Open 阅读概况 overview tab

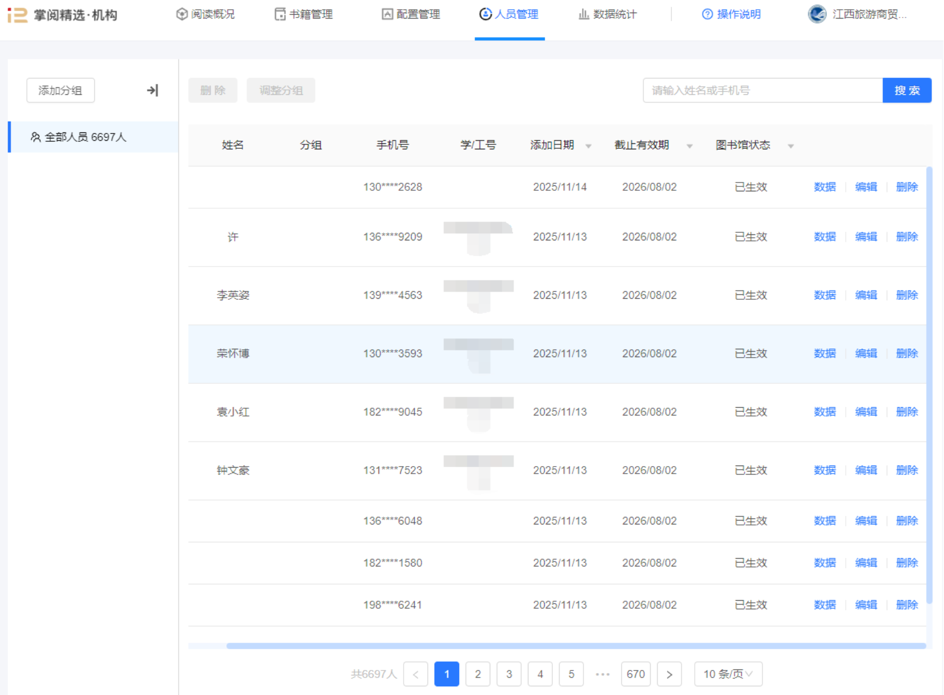click(206, 14)
